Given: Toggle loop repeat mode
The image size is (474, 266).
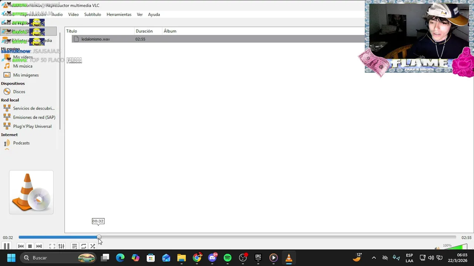Looking at the screenshot, I should [x=84, y=246].
